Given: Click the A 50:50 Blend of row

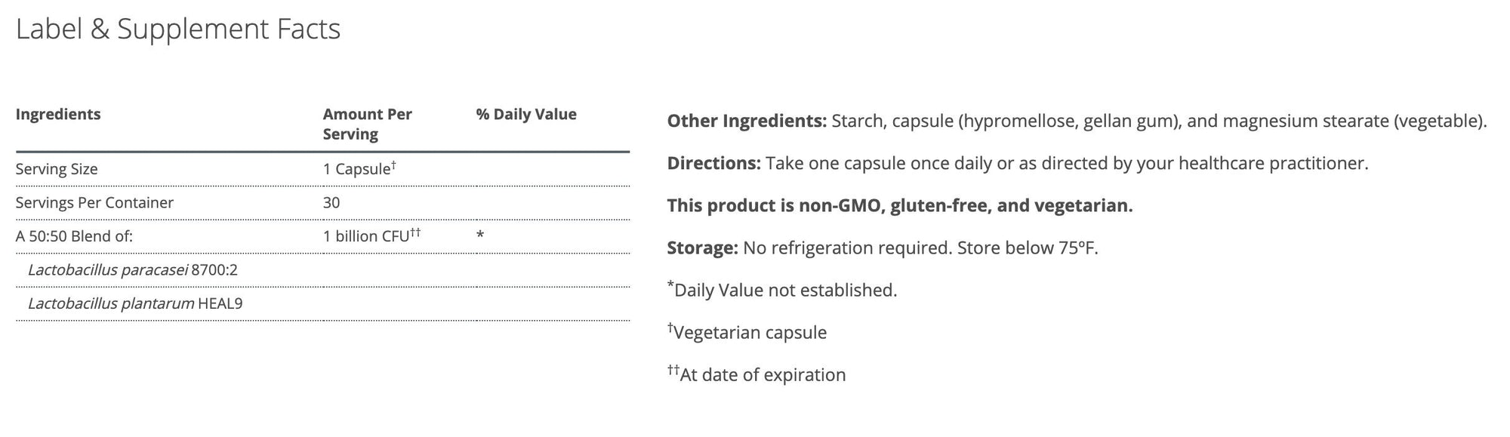Looking at the screenshot, I should (74, 236).
